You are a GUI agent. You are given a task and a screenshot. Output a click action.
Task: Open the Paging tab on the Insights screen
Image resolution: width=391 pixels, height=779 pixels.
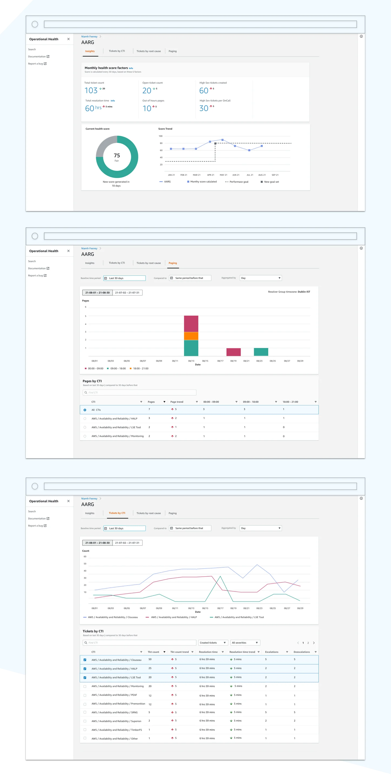click(173, 51)
